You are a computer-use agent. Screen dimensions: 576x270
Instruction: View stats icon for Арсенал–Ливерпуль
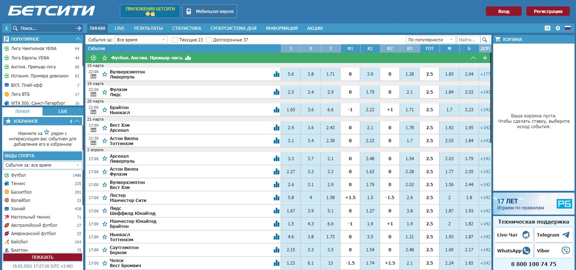coord(276,158)
